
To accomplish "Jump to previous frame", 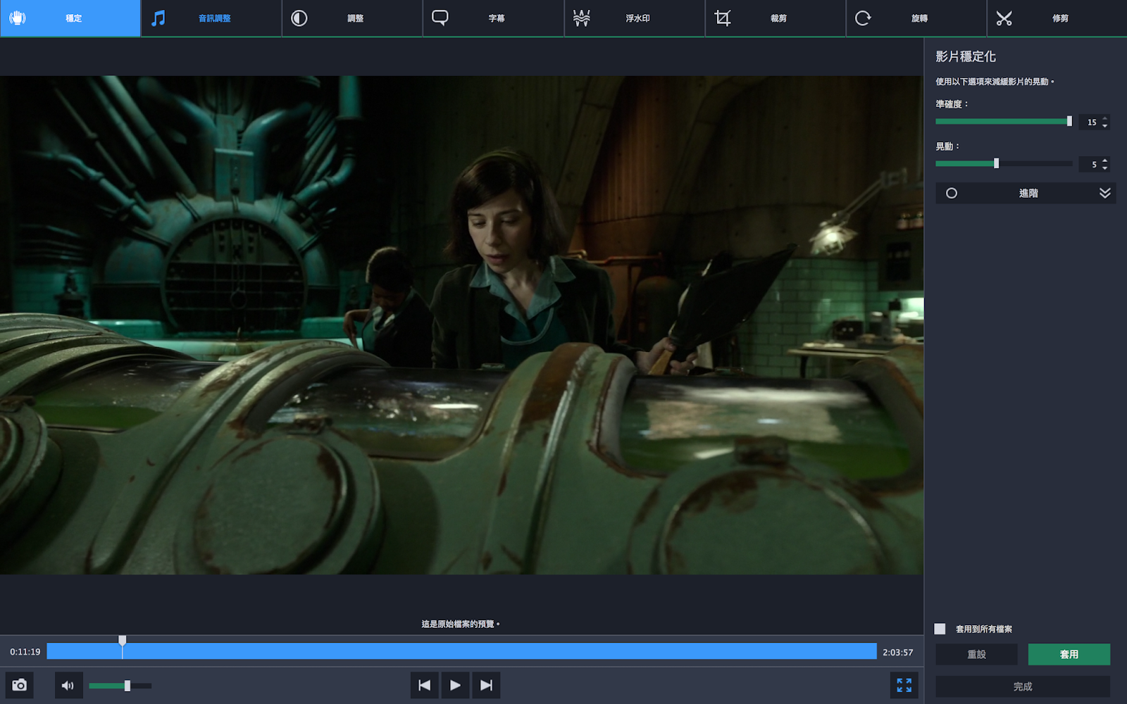I will pyautogui.click(x=424, y=685).
